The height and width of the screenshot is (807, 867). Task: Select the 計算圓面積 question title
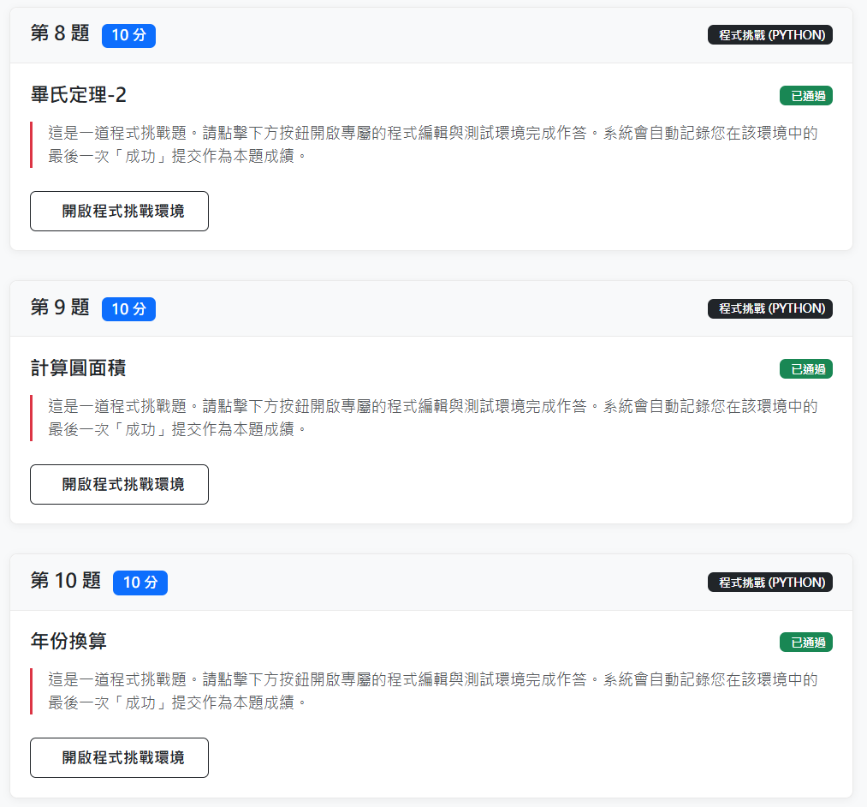79,368
